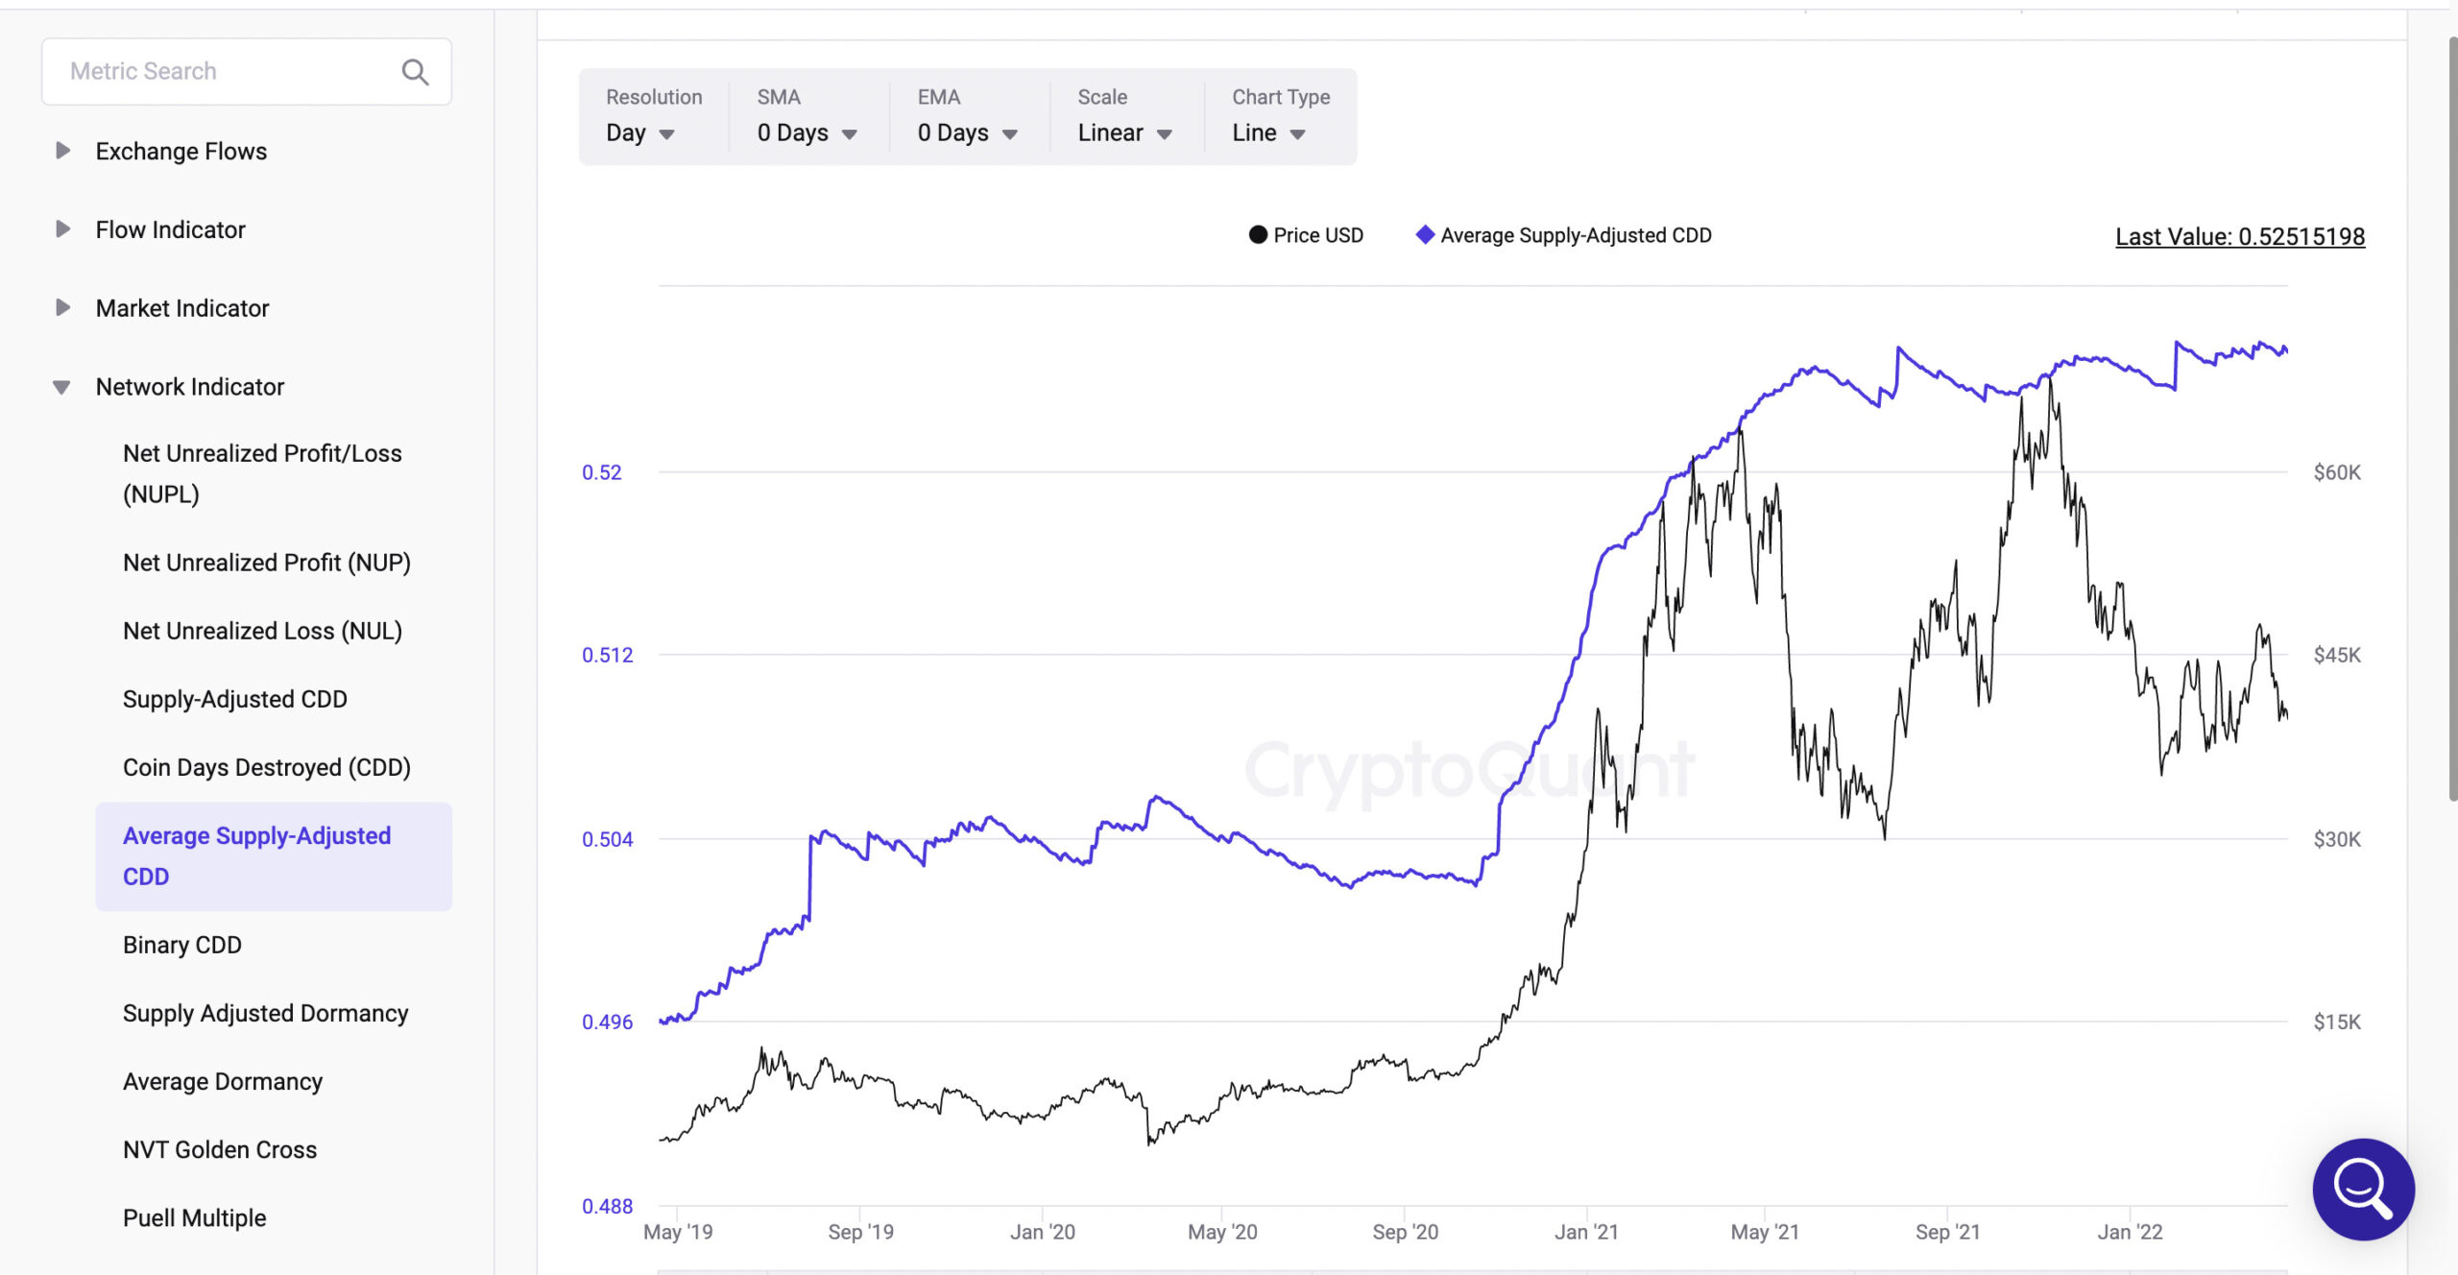Screen dimensions: 2458x1275
Task: Select Net Unrealized Profit (NUP) metric
Action: [x=266, y=563]
